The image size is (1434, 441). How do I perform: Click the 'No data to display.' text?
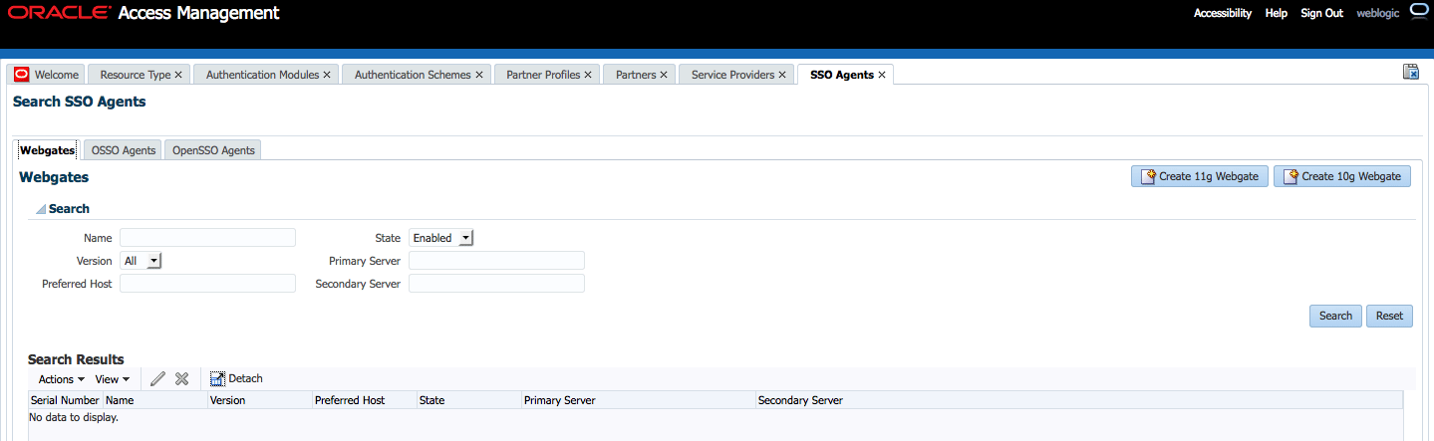(x=75, y=417)
